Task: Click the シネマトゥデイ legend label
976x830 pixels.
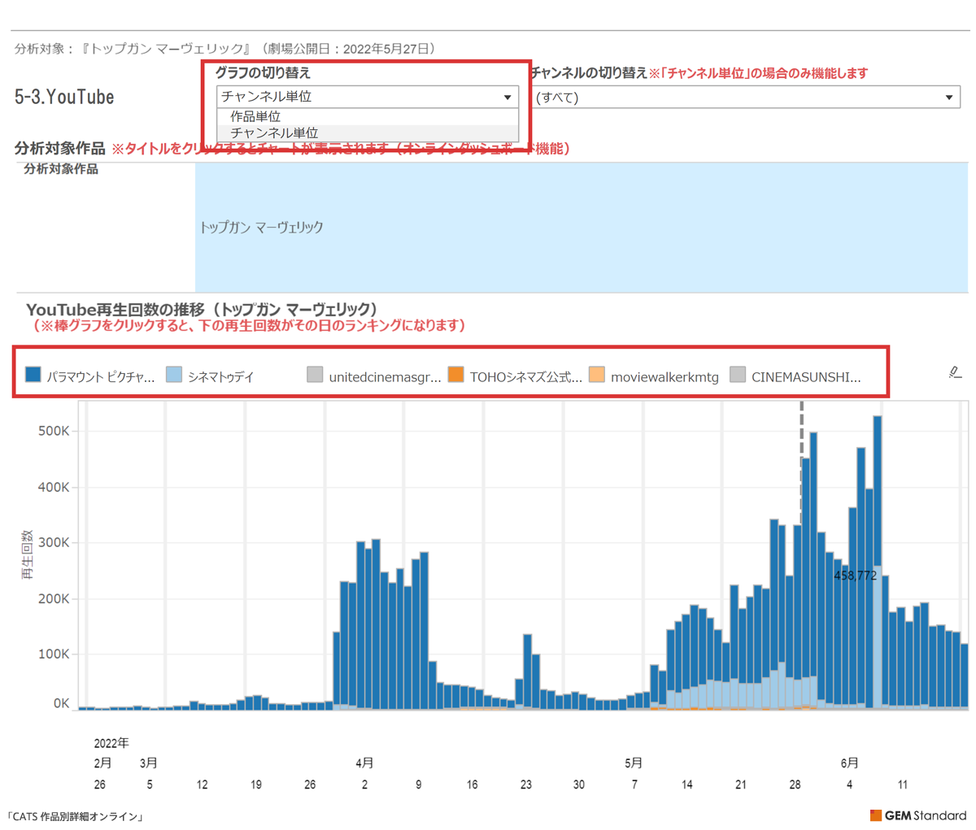Action: [x=220, y=377]
